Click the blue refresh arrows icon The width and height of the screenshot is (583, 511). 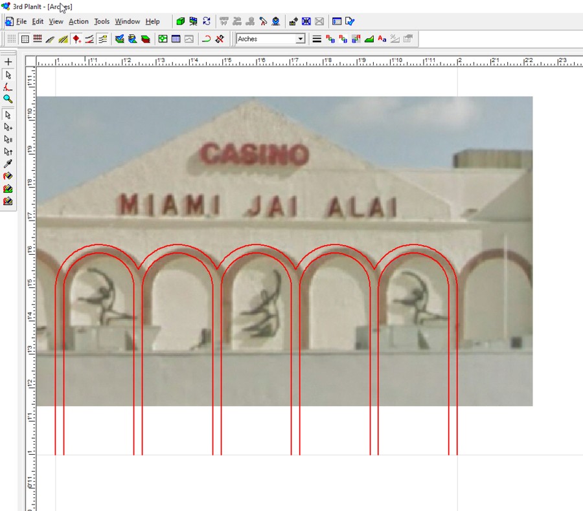pos(207,21)
